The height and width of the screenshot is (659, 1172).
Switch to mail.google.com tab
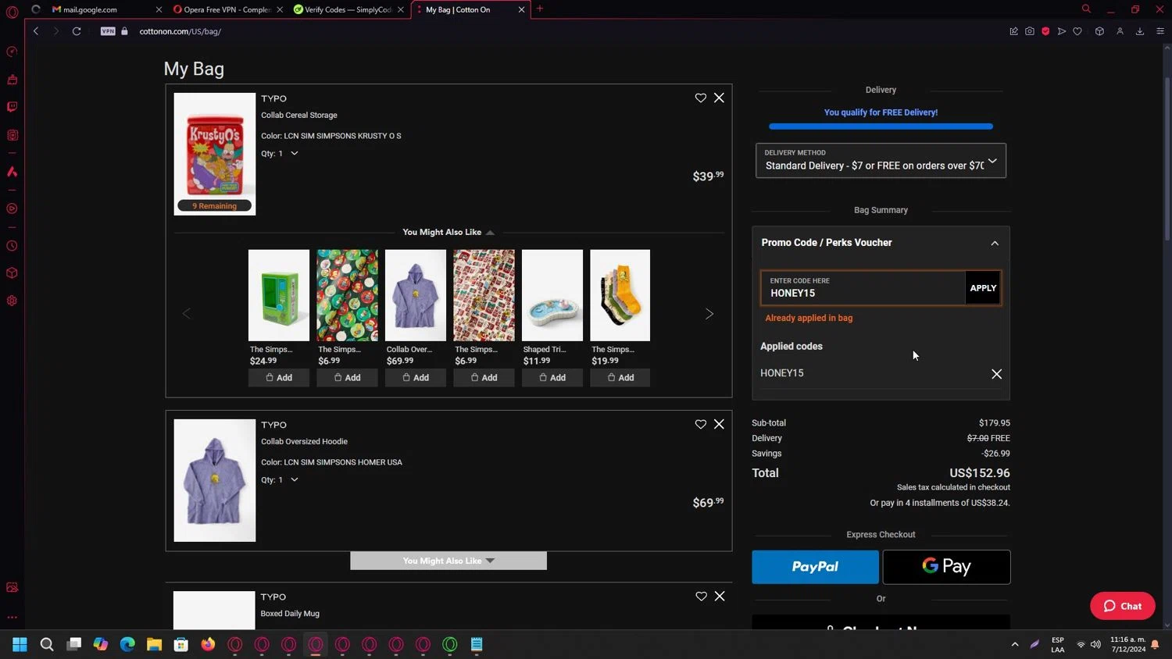[x=90, y=9]
